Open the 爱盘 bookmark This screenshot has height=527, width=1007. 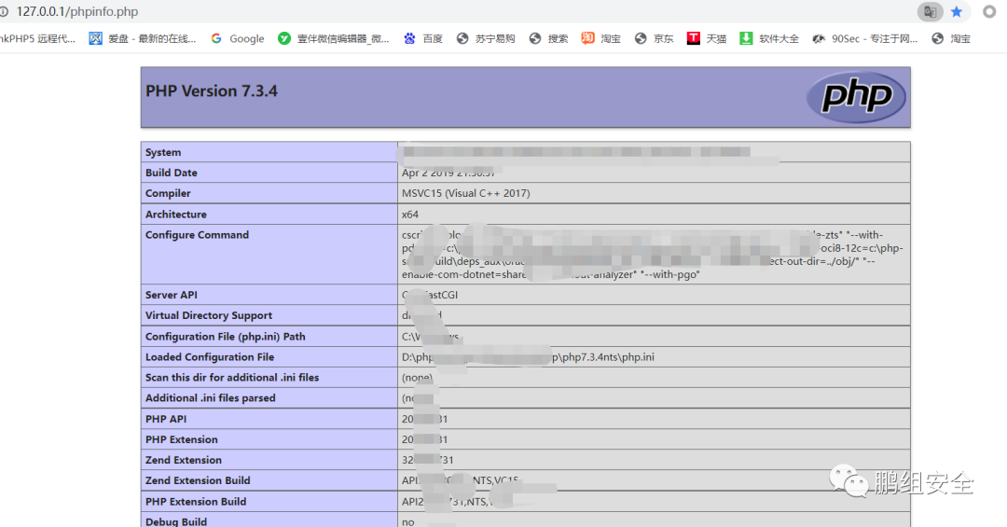click(x=143, y=38)
